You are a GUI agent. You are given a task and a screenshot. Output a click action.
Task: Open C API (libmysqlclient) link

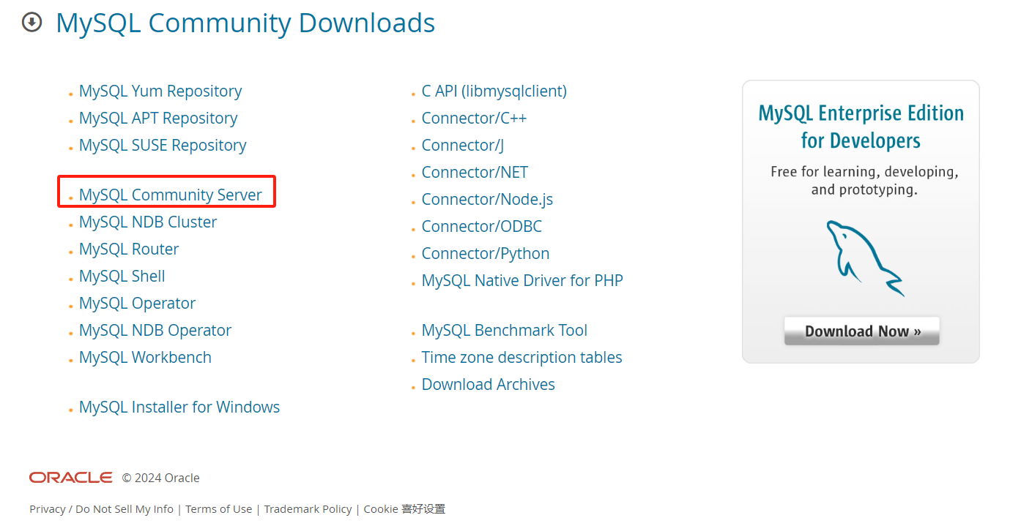[494, 91]
